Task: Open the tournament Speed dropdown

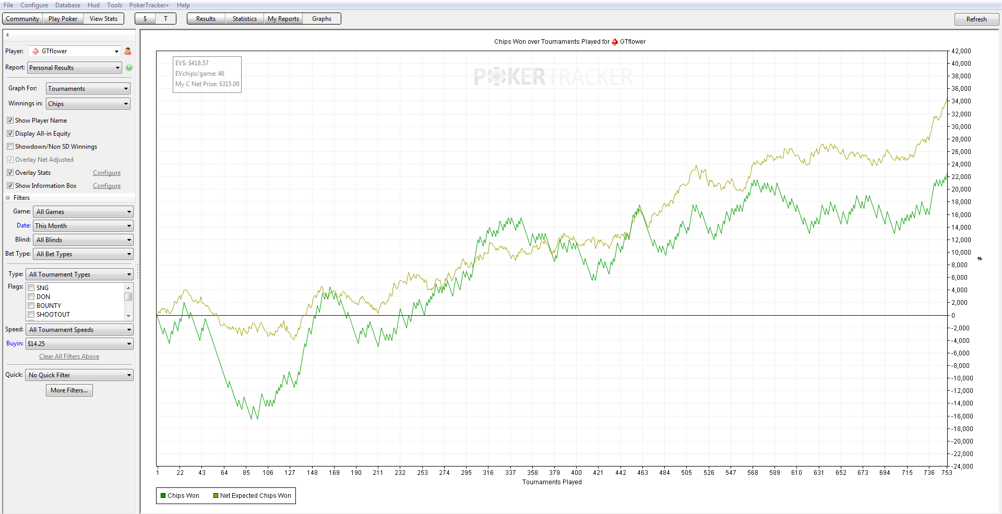Action: 80,330
